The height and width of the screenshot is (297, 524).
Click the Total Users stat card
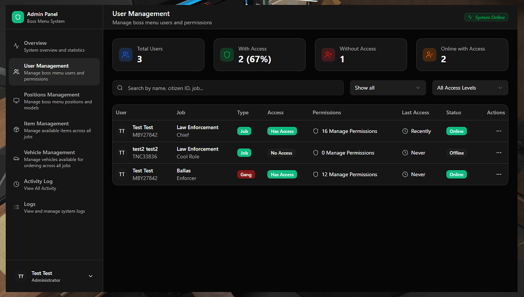pos(158,55)
